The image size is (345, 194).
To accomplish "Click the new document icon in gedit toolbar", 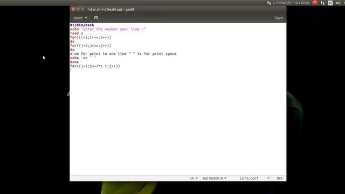I will (x=96, y=18).
